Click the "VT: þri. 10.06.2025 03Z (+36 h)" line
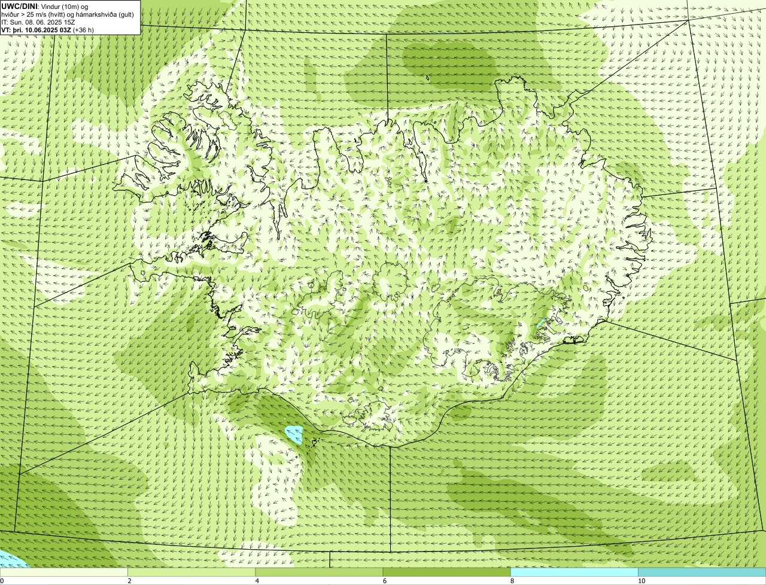 47,29
